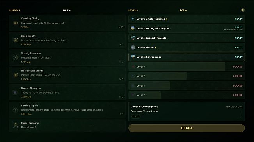Click the Steady Presence upgrade icon
This screenshot has height=142, width=254.
tap(16, 57)
